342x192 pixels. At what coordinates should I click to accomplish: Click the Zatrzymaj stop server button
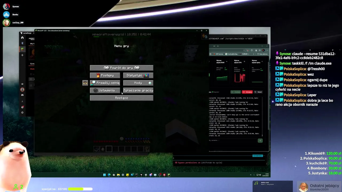tap(247, 92)
